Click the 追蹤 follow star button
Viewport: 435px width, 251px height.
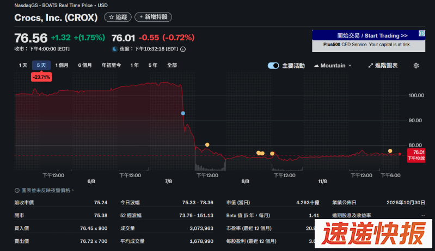click(118, 17)
